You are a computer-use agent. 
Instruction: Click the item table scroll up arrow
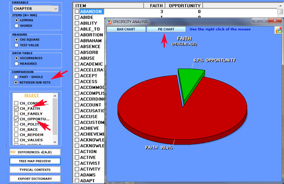[x=280, y=6]
